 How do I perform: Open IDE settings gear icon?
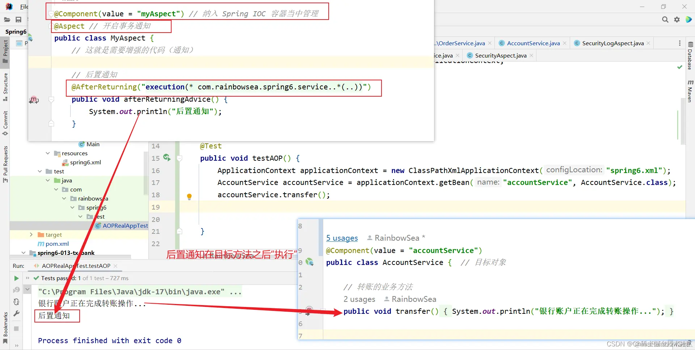click(x=677, y=20)
